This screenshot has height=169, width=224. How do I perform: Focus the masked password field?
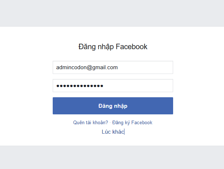pos(113,86)
